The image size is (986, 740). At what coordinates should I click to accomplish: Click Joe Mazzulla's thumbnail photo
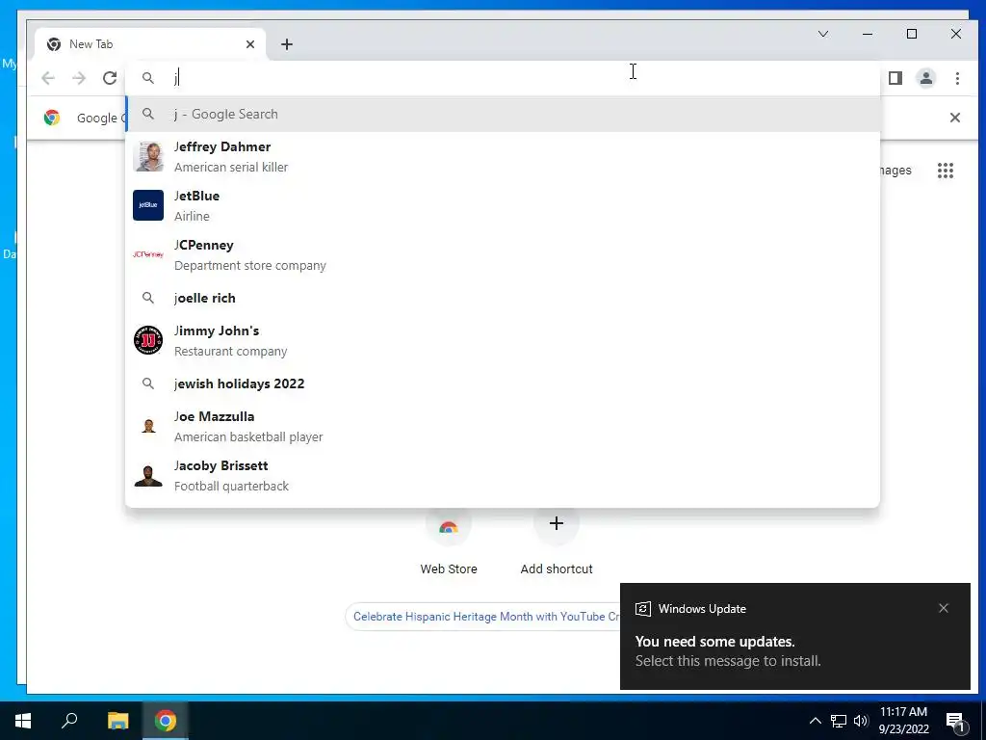click(148, 426)
